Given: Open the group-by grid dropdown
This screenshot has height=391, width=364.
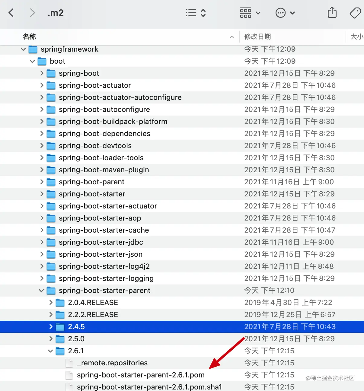Looking at the screenshot, I should (250, 13).
